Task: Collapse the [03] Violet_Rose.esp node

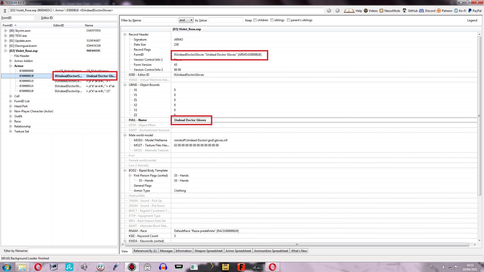Action: click(x=5, y=51)
